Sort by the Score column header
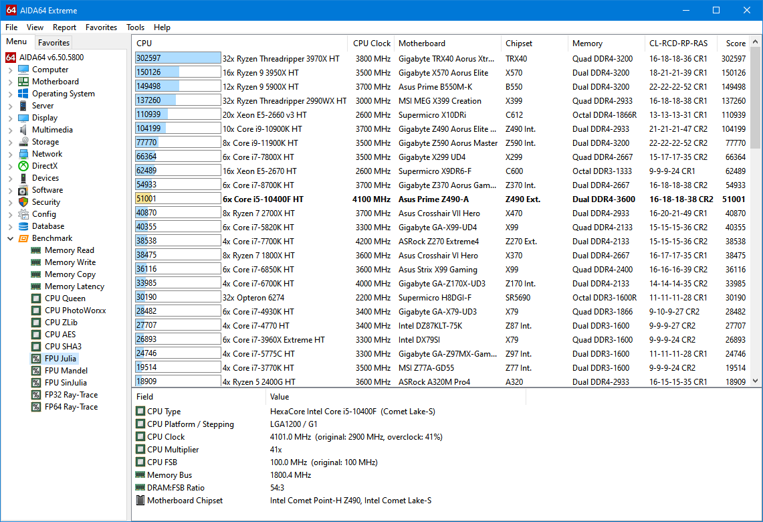The width and height of the screenshot is (763, 522). 733,43
